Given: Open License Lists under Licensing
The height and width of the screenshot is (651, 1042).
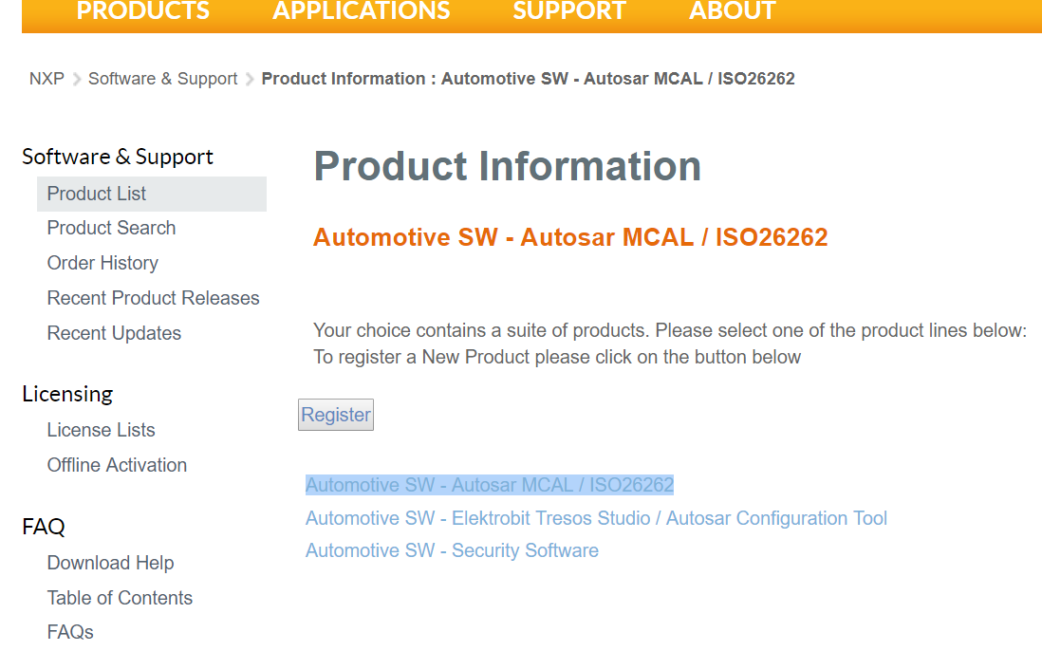Looking at the screenshot, I should pos(101,430).
